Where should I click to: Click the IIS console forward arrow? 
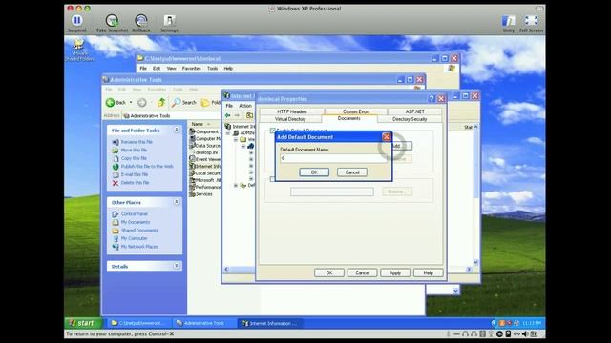(237, 115)
